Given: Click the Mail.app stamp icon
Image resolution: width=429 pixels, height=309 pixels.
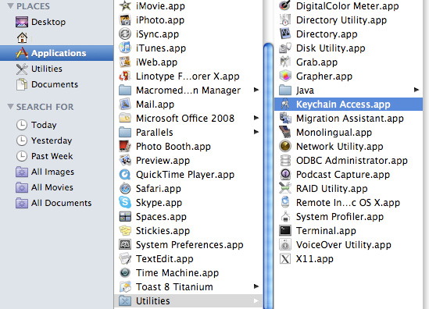Looking at the screenshot, I should tap(125, 104).
